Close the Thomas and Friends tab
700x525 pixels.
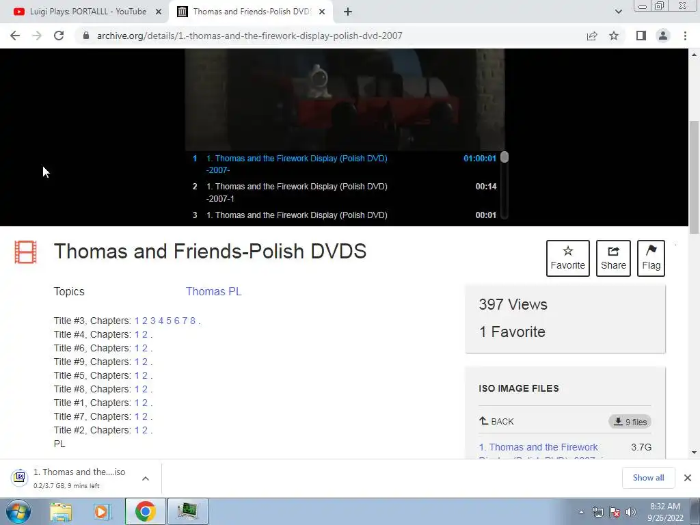pos(322,12)
